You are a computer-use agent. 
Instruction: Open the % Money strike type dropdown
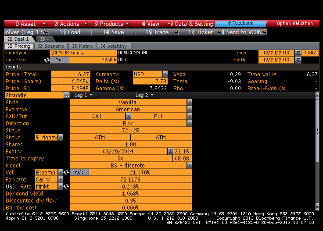point(61,137)
